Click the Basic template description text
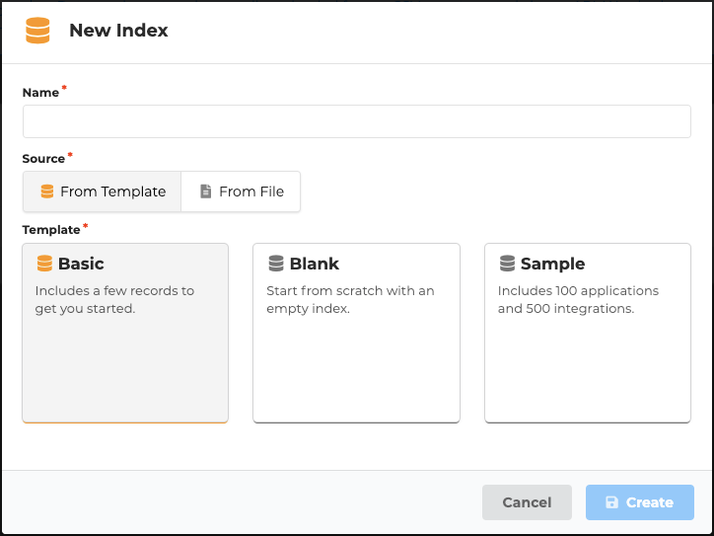Screen dimensions: 714x536 pyautogui.click(x=114, y=300)
